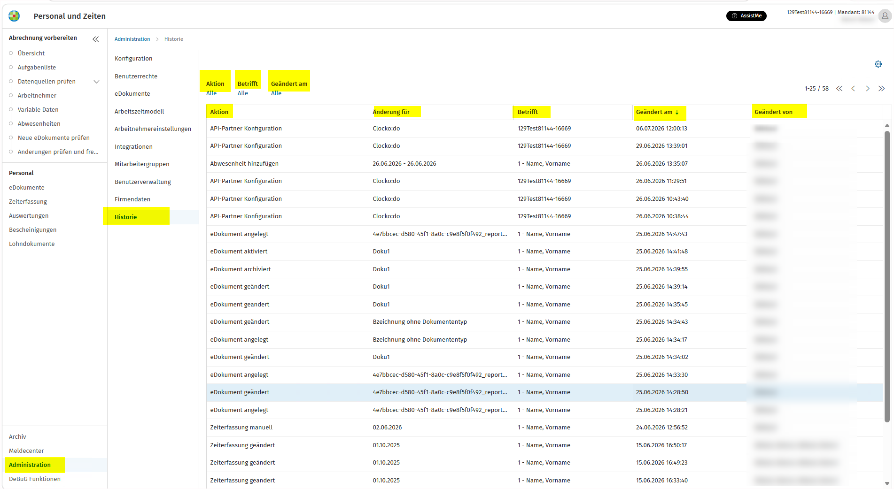Click the table vertical scrollbar
Image resolution: width=894 pixels, height=489 pixels.
pos(887,276)
